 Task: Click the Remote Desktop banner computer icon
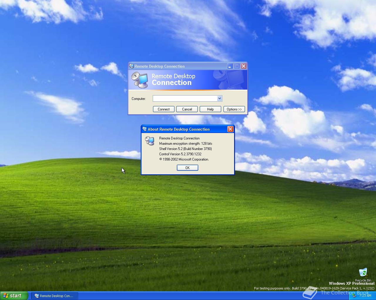140,80
